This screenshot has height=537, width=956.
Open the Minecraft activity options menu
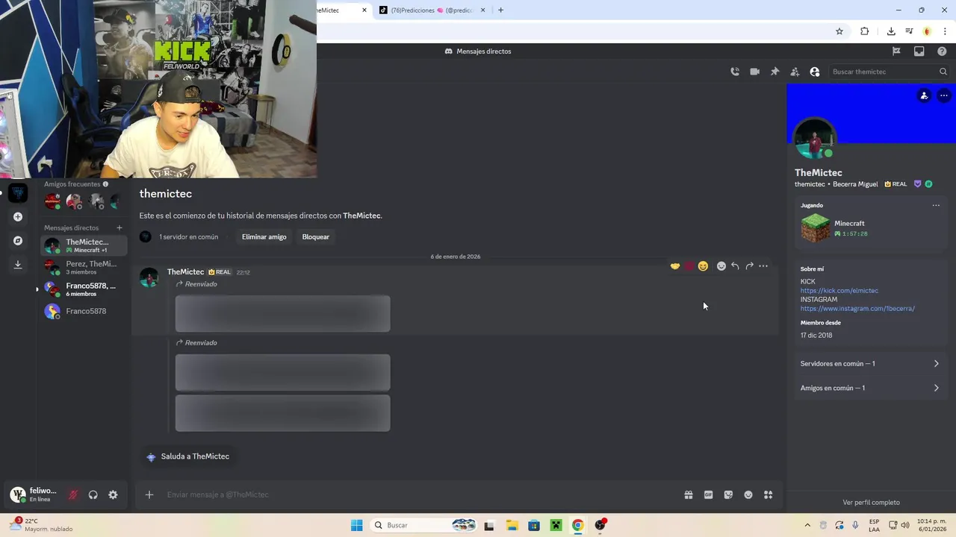[x=936, y=205]
